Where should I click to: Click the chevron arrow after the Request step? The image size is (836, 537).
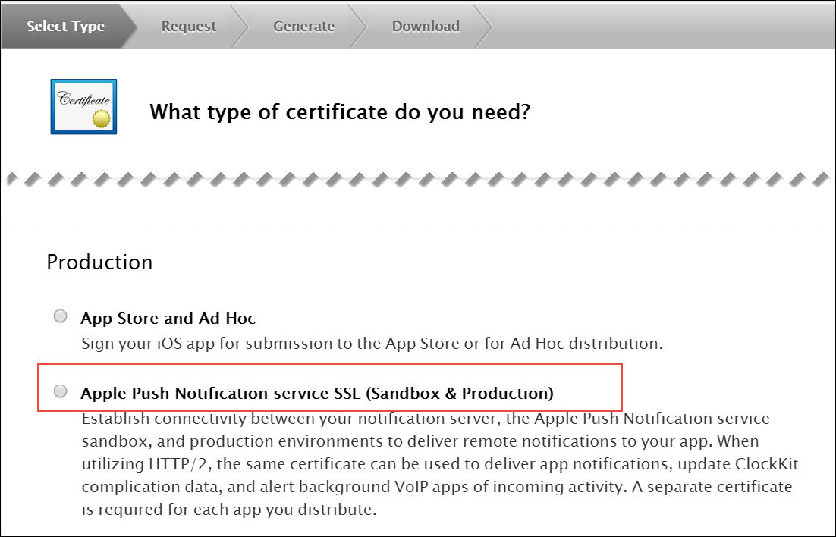click(x=240, y=26)
